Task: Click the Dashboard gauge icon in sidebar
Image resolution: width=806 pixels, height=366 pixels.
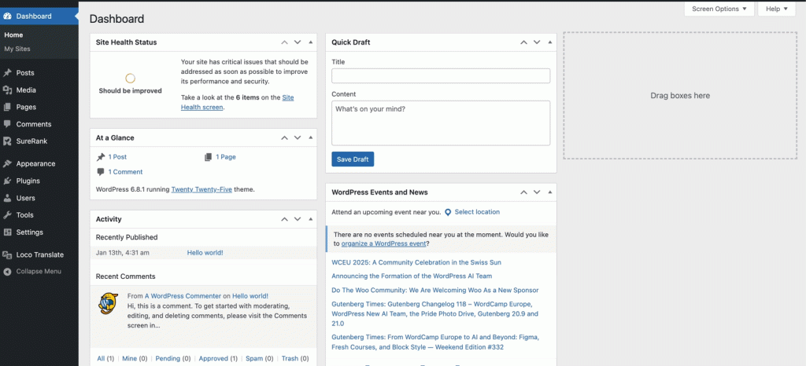Action: pos(7,16)
